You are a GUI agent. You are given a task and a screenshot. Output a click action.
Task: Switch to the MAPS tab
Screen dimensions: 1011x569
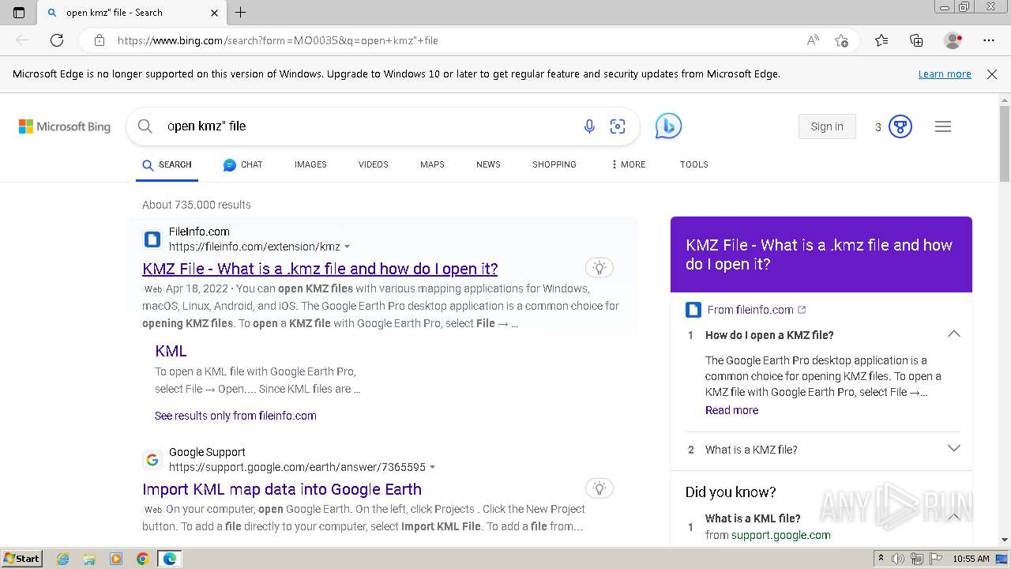click(x=432, y=164)
